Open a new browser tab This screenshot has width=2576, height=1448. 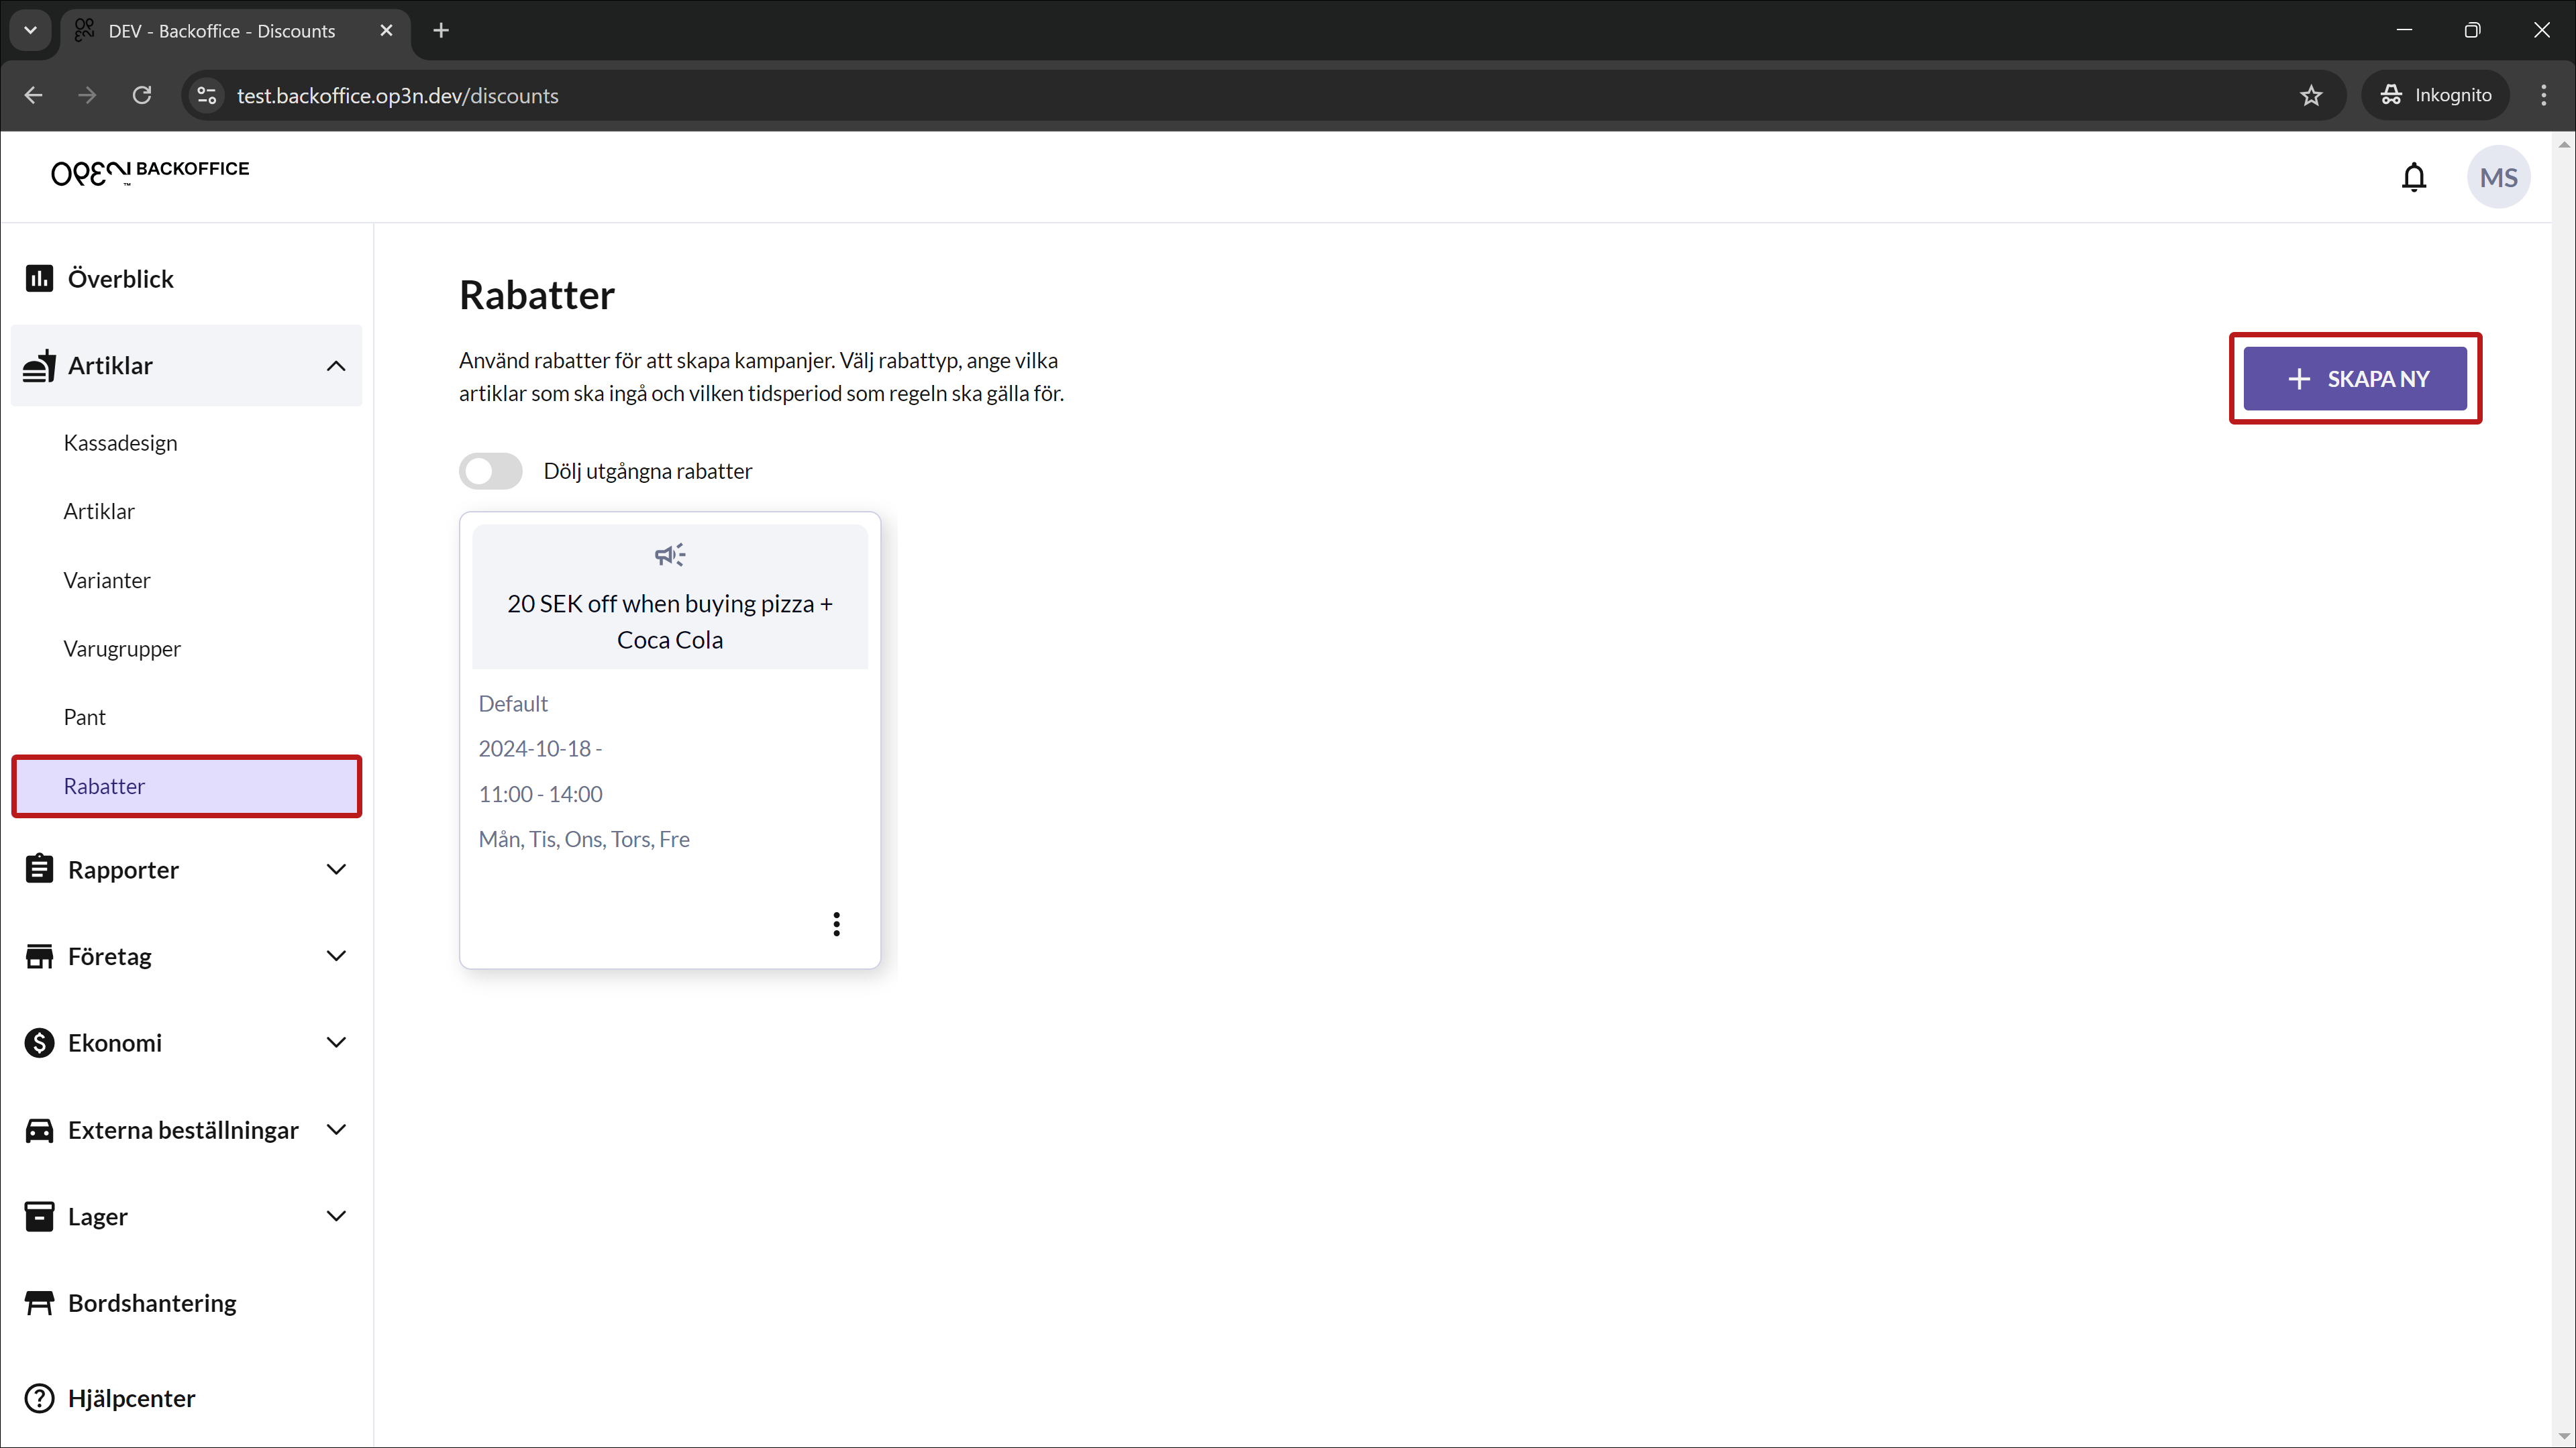[x=441, y=30]
